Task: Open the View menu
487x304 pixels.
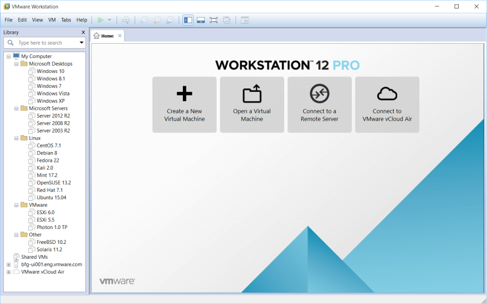Action: pos(37,20)
